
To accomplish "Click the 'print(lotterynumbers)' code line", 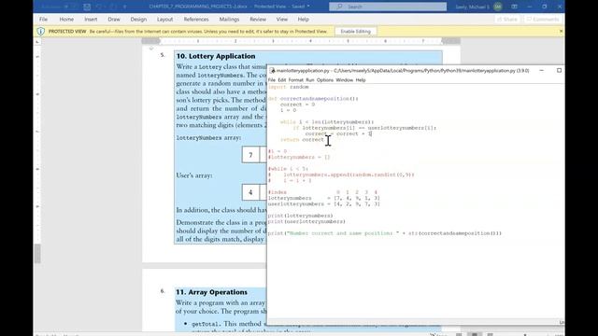I will [301, 216].
